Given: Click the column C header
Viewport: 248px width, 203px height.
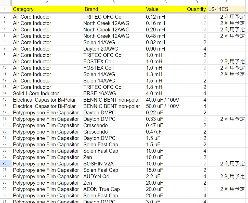Looking at the screenshot, I should click(165, 2).
